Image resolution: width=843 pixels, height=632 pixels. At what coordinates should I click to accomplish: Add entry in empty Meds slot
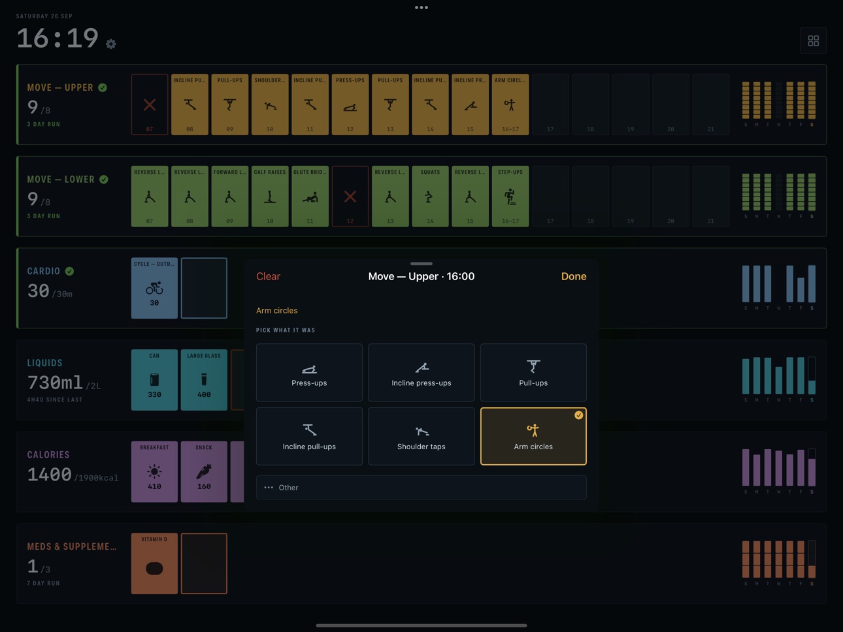pyautogui.click(x=204, y=564)
